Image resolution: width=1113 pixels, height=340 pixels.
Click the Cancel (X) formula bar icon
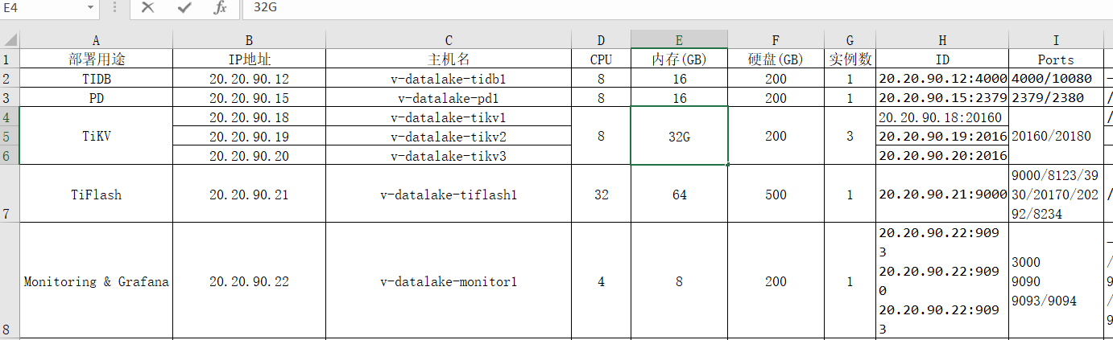pos(147,8)
